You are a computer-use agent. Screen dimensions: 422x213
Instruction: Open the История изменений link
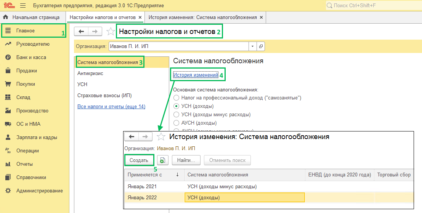point(196,75)
